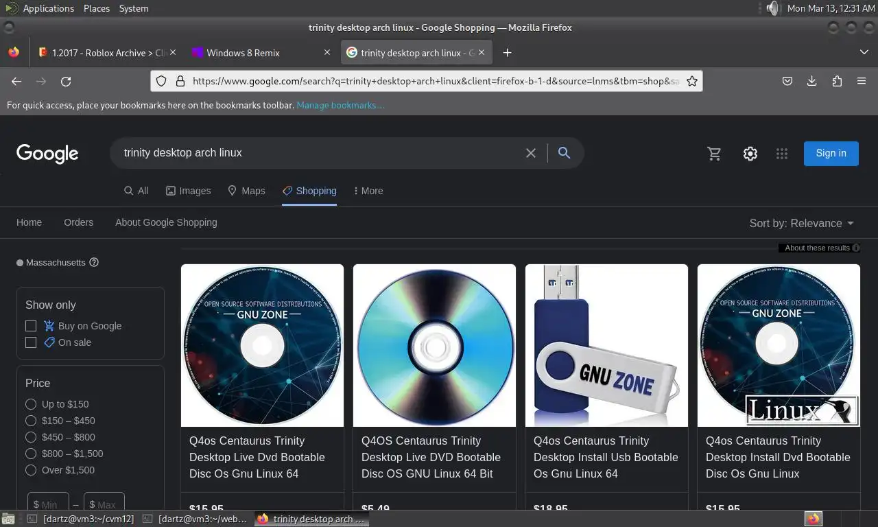Click the About these results info icon
This screenshot has width=878, height=527.
click(856, 248)
